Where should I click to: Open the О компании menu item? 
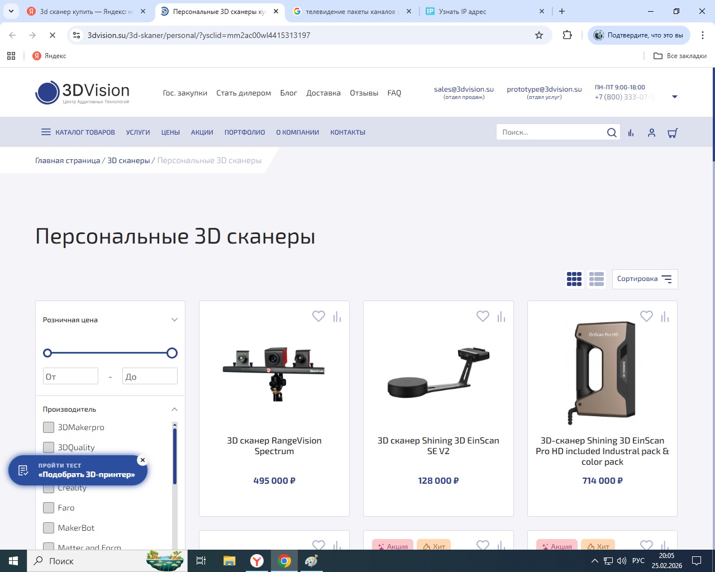pos(298,132)
